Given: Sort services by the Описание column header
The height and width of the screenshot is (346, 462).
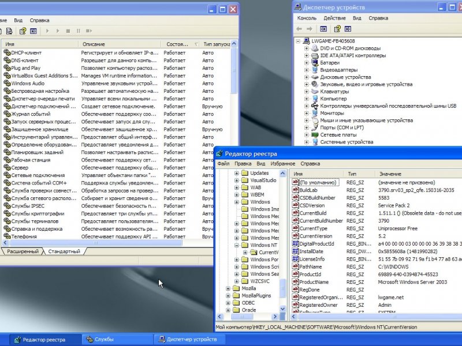Looking at the screenshot, I should 120,44.
